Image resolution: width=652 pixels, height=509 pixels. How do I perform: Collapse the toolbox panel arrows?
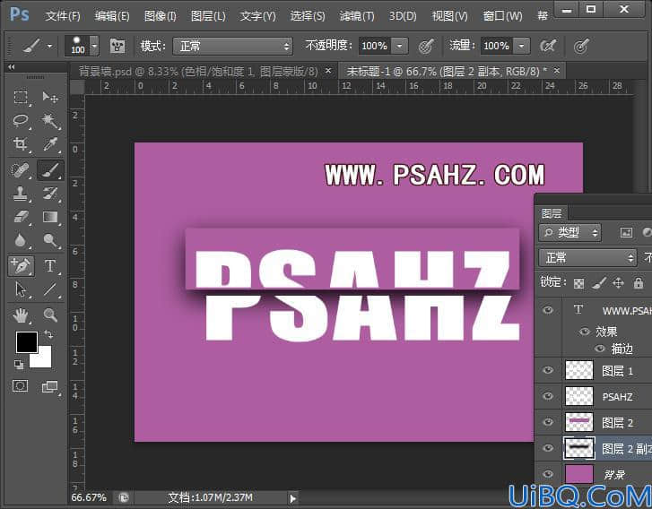12,67
